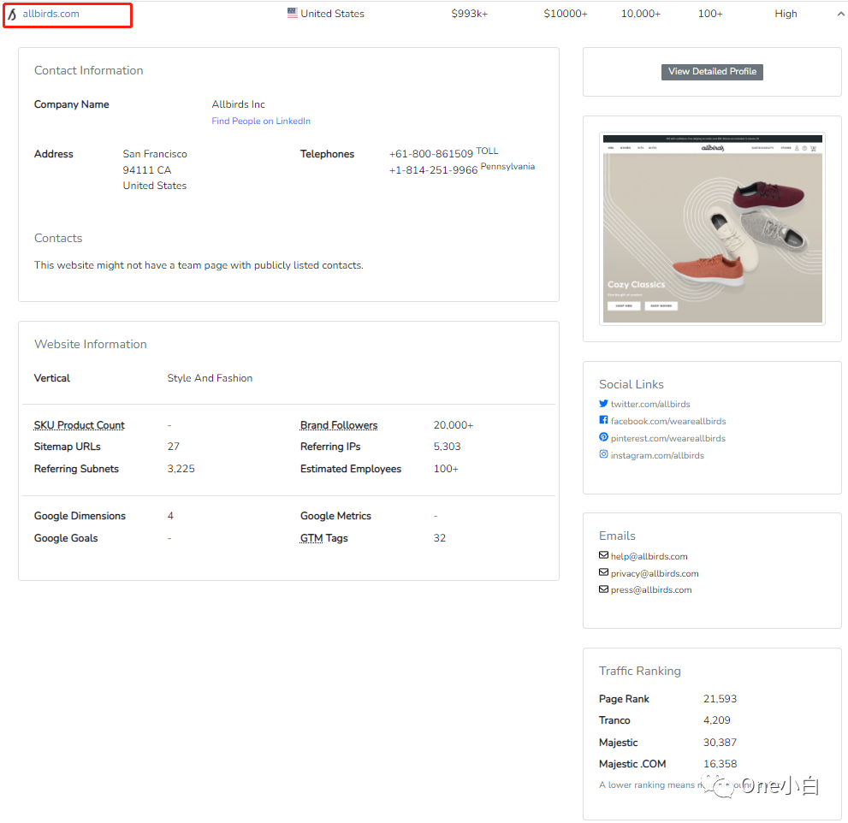
Task: Open the Allbirds website screenshot thumbnail
Action: pos(712,228)
